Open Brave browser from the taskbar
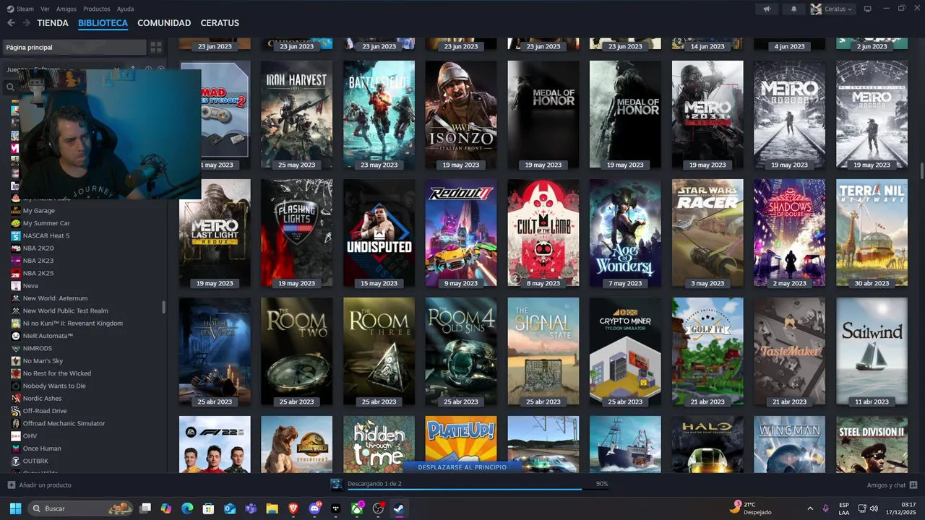The height and width of the screenshot is (520, 925). point(293,508)
